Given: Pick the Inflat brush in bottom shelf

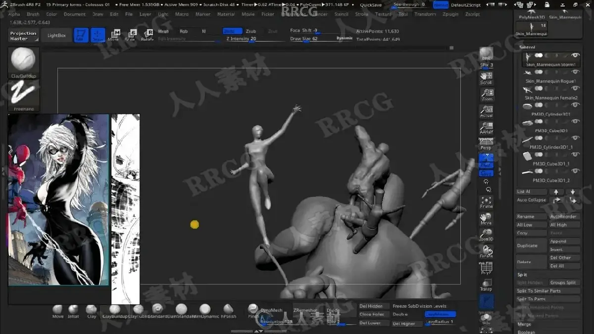Looking at the screenshot, I should tap(73, 311).
